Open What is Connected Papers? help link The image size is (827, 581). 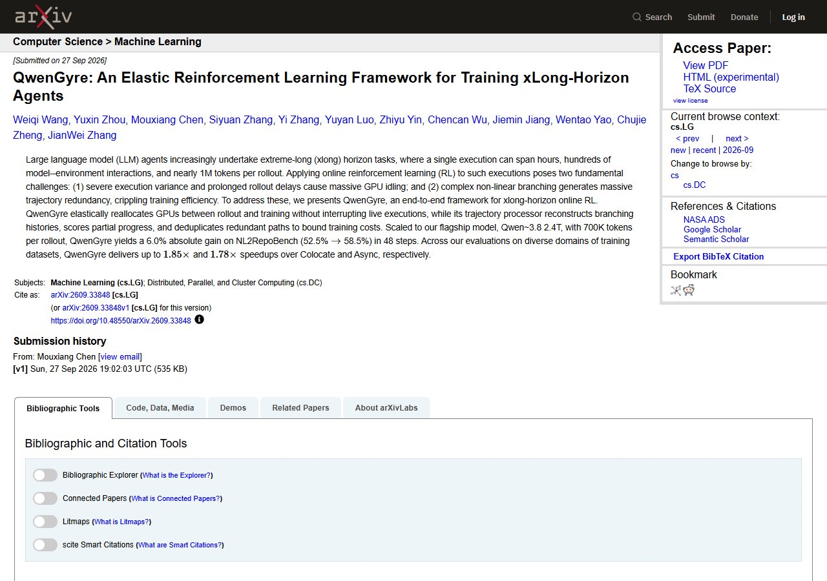click(176, 498)
